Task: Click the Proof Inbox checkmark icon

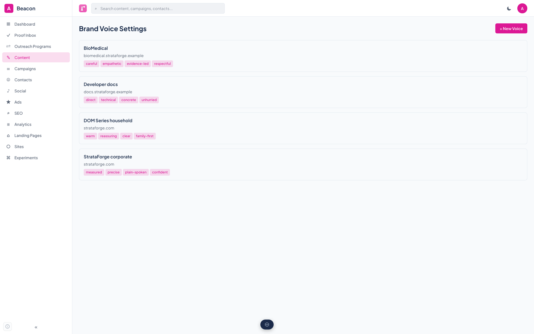Action: [x=8, y=35]
